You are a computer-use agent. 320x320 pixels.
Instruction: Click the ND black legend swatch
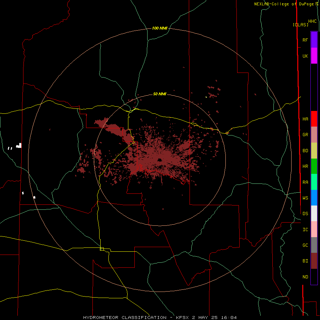point(314,277)
